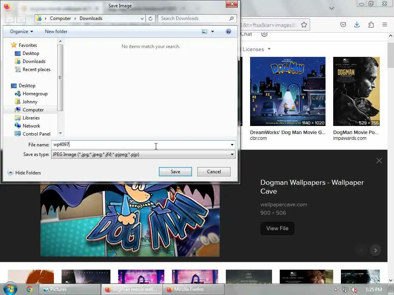Show hidden tray icons arrow

pos(336,290)
